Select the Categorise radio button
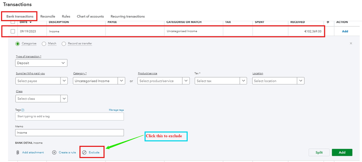 pos(17,44)
